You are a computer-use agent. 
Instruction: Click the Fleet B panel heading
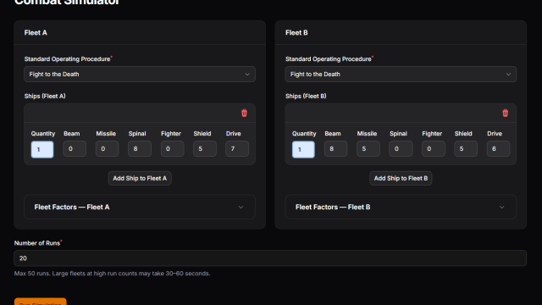pos(296,33)
